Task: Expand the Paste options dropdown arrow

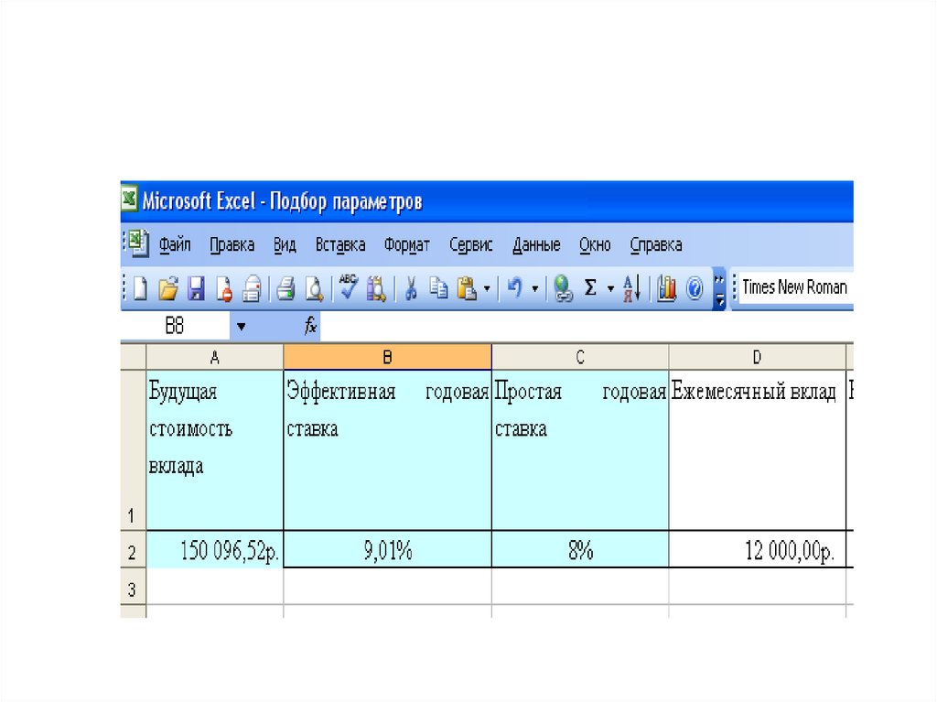Action: [x=487, y=289]
